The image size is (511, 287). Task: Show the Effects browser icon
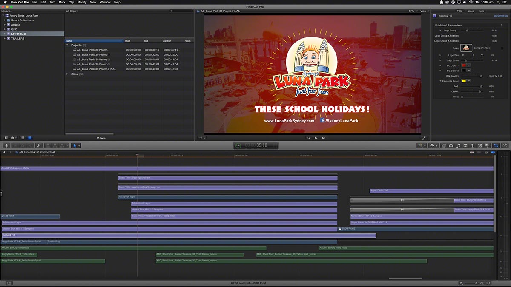click(x=443, y=145)
